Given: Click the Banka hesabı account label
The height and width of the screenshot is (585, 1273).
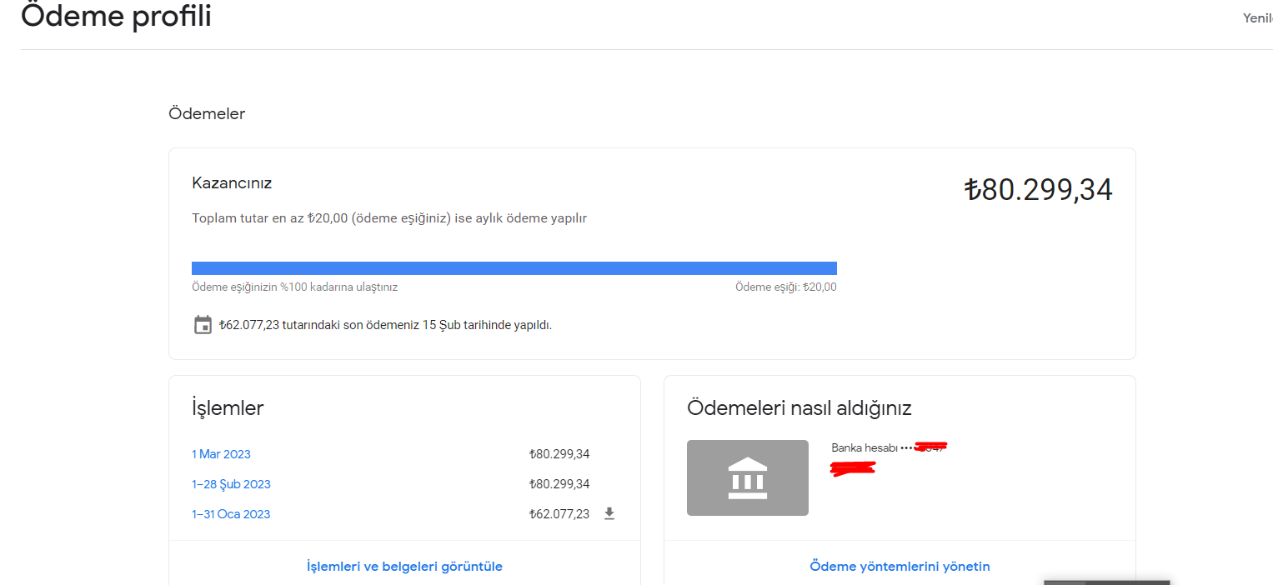Looking at the screenshot, I should point(865,447).
